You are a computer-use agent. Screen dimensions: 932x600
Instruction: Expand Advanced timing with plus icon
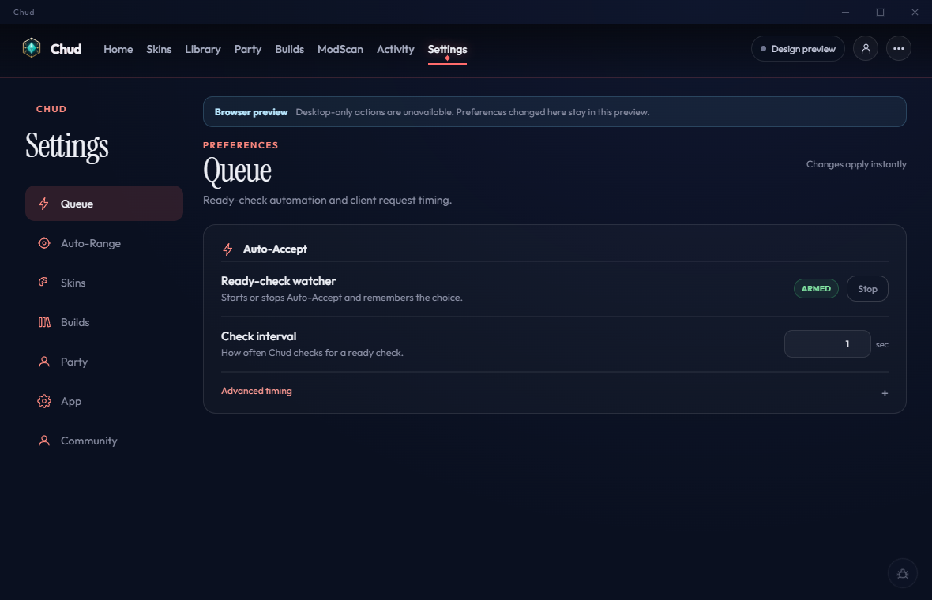(885, 393)
